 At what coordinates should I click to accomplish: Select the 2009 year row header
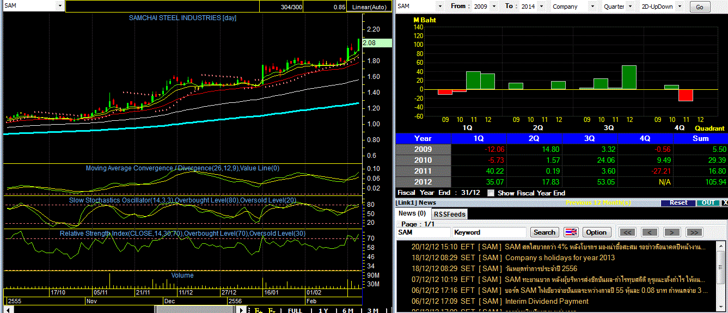pyautogui.click(x=423, y=149)
